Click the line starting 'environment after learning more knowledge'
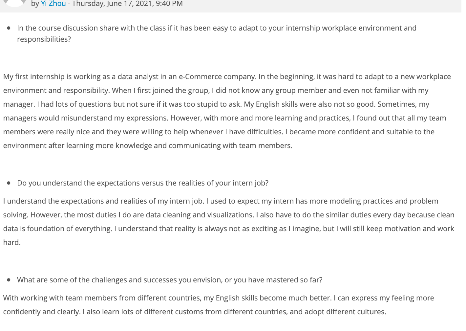The width and height of the screenshot is (466, 331). pos(148,146)
